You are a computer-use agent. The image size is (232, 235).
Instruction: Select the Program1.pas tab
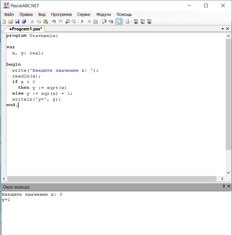click(25, 29)
